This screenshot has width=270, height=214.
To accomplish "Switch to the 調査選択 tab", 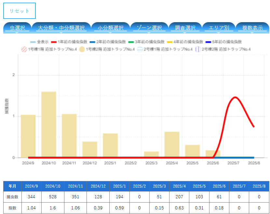I will click(x=185, y=28).
